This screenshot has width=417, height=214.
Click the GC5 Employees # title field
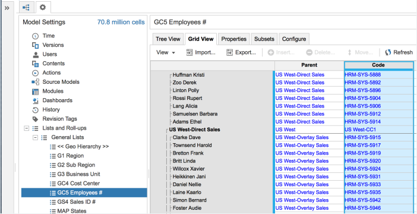pos(283,22)
